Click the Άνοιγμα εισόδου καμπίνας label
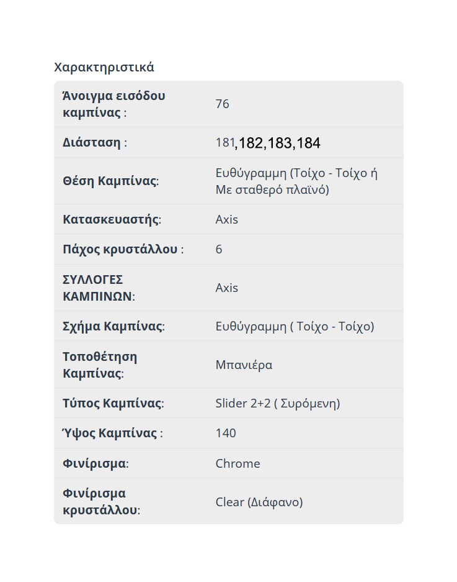457x582 pixels. click(x=114, y=104)
